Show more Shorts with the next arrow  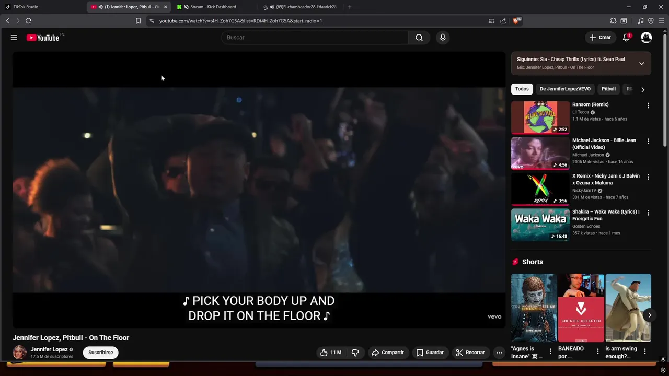(650, 315)
